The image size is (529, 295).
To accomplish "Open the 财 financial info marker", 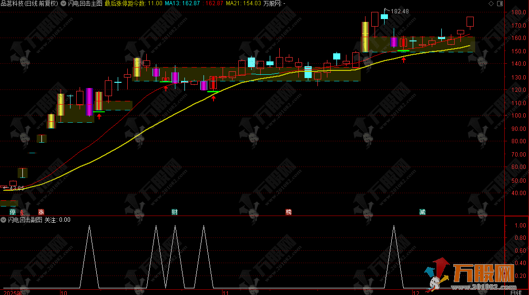I will tap(174, 212).
